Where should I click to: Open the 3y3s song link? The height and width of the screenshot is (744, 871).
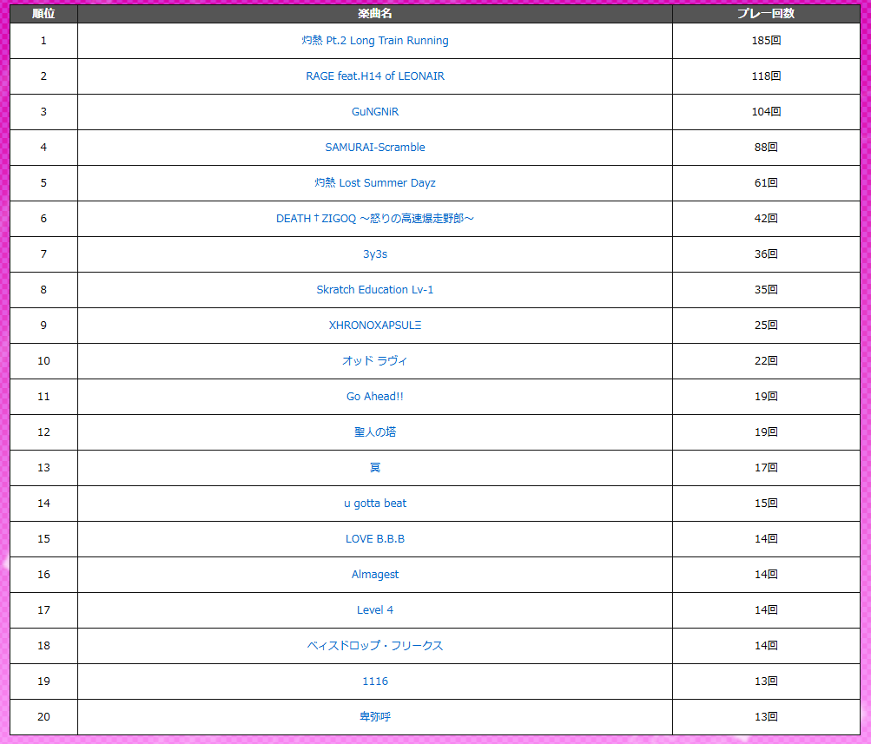(x=374, y=254)
